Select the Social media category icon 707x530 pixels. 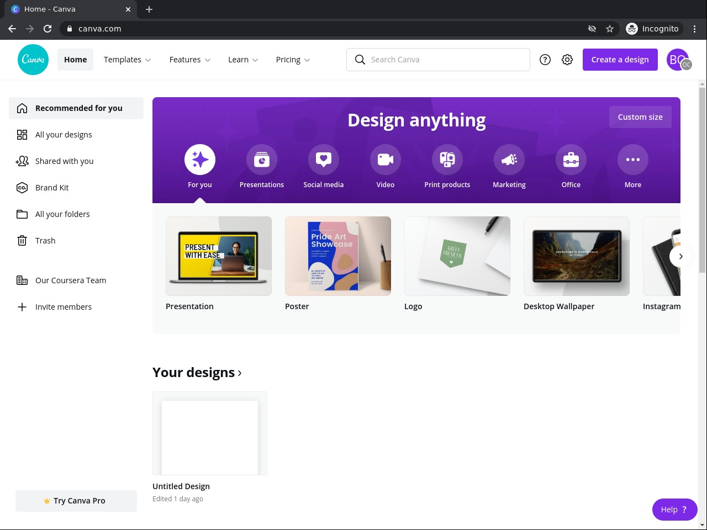pyautogui.click(x=324, y=160)
